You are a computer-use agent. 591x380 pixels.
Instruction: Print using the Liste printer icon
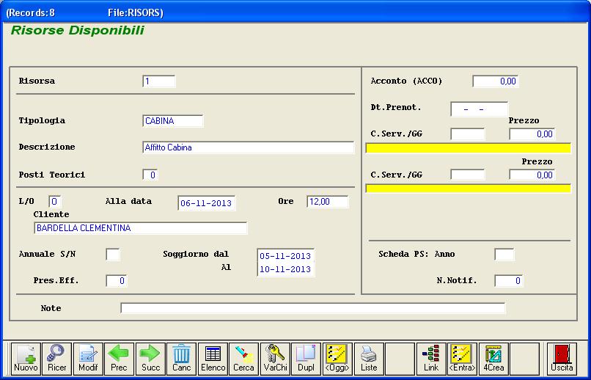(369, 358)
